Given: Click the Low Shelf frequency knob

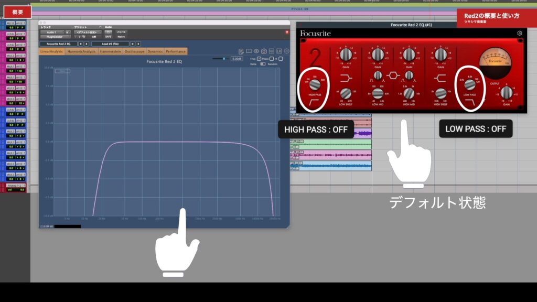Looking at the screenshot, I should [346, 93].
